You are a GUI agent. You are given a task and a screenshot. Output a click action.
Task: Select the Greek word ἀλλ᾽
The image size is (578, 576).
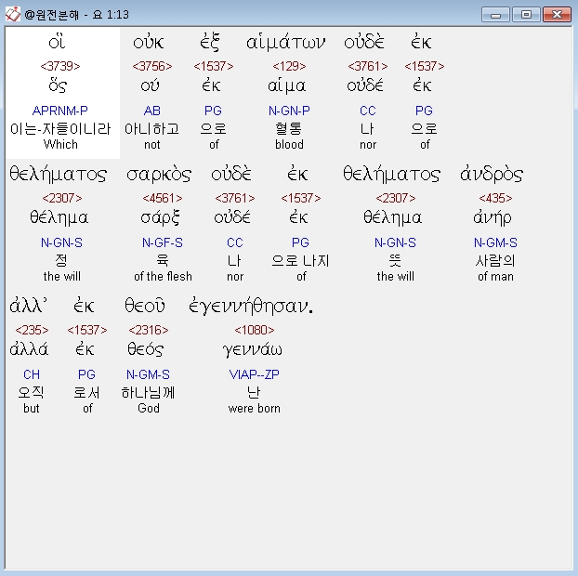29,306
